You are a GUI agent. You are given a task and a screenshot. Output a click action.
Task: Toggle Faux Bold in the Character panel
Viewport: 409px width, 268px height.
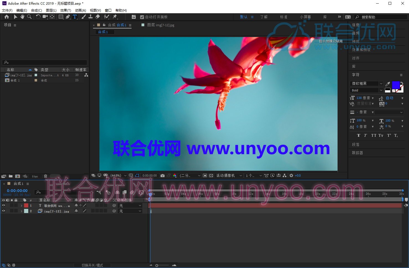pyautogui.click(x=359, y=135)
